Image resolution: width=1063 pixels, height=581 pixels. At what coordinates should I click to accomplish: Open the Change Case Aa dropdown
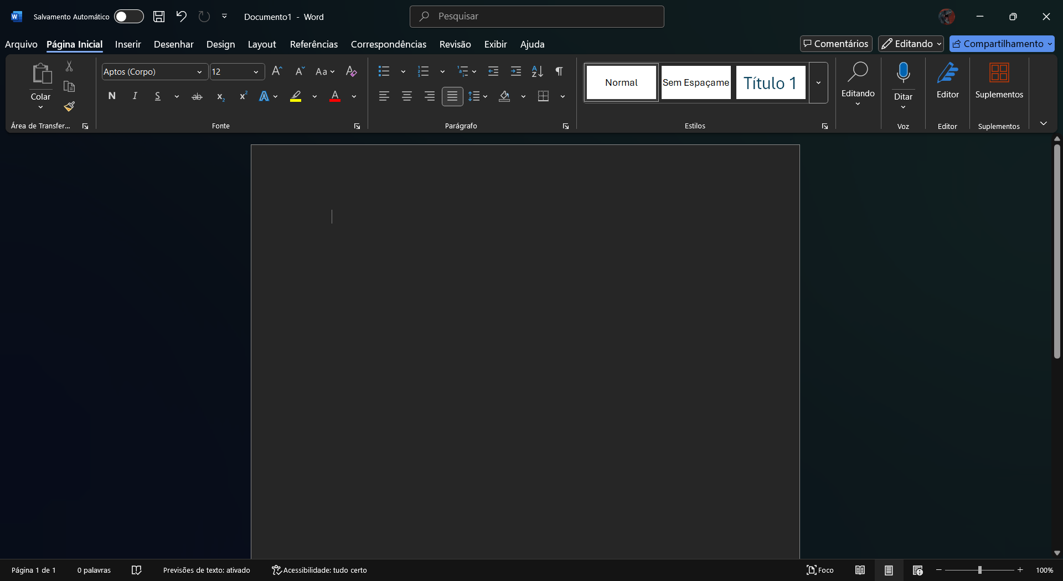coord(325,71)
